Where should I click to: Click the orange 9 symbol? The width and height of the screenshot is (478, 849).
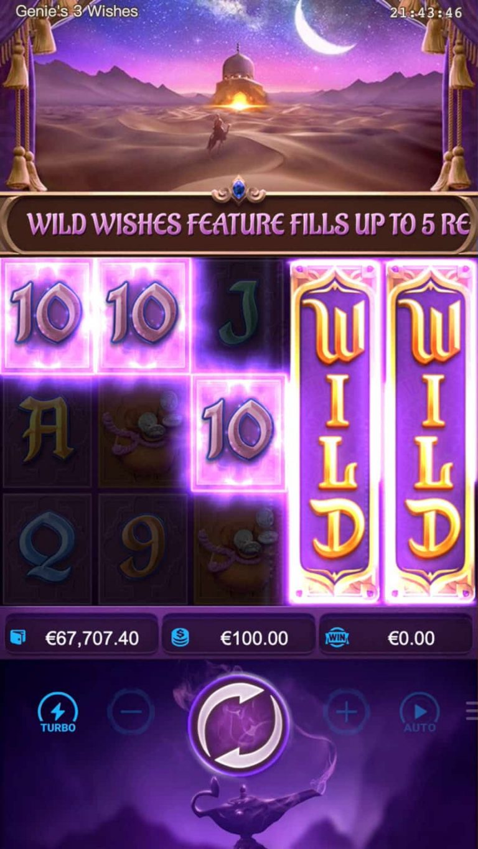pos(143,545)
